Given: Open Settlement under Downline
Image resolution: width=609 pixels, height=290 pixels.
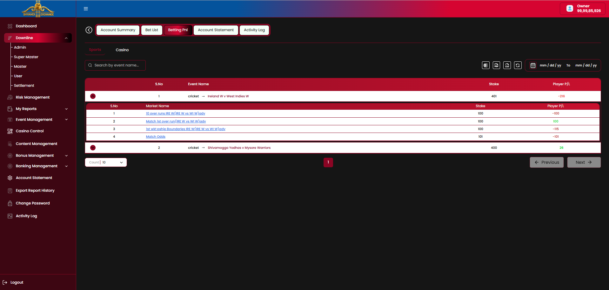Looking at the screenshot, I should pyautogui.click(x=24, y=86).
